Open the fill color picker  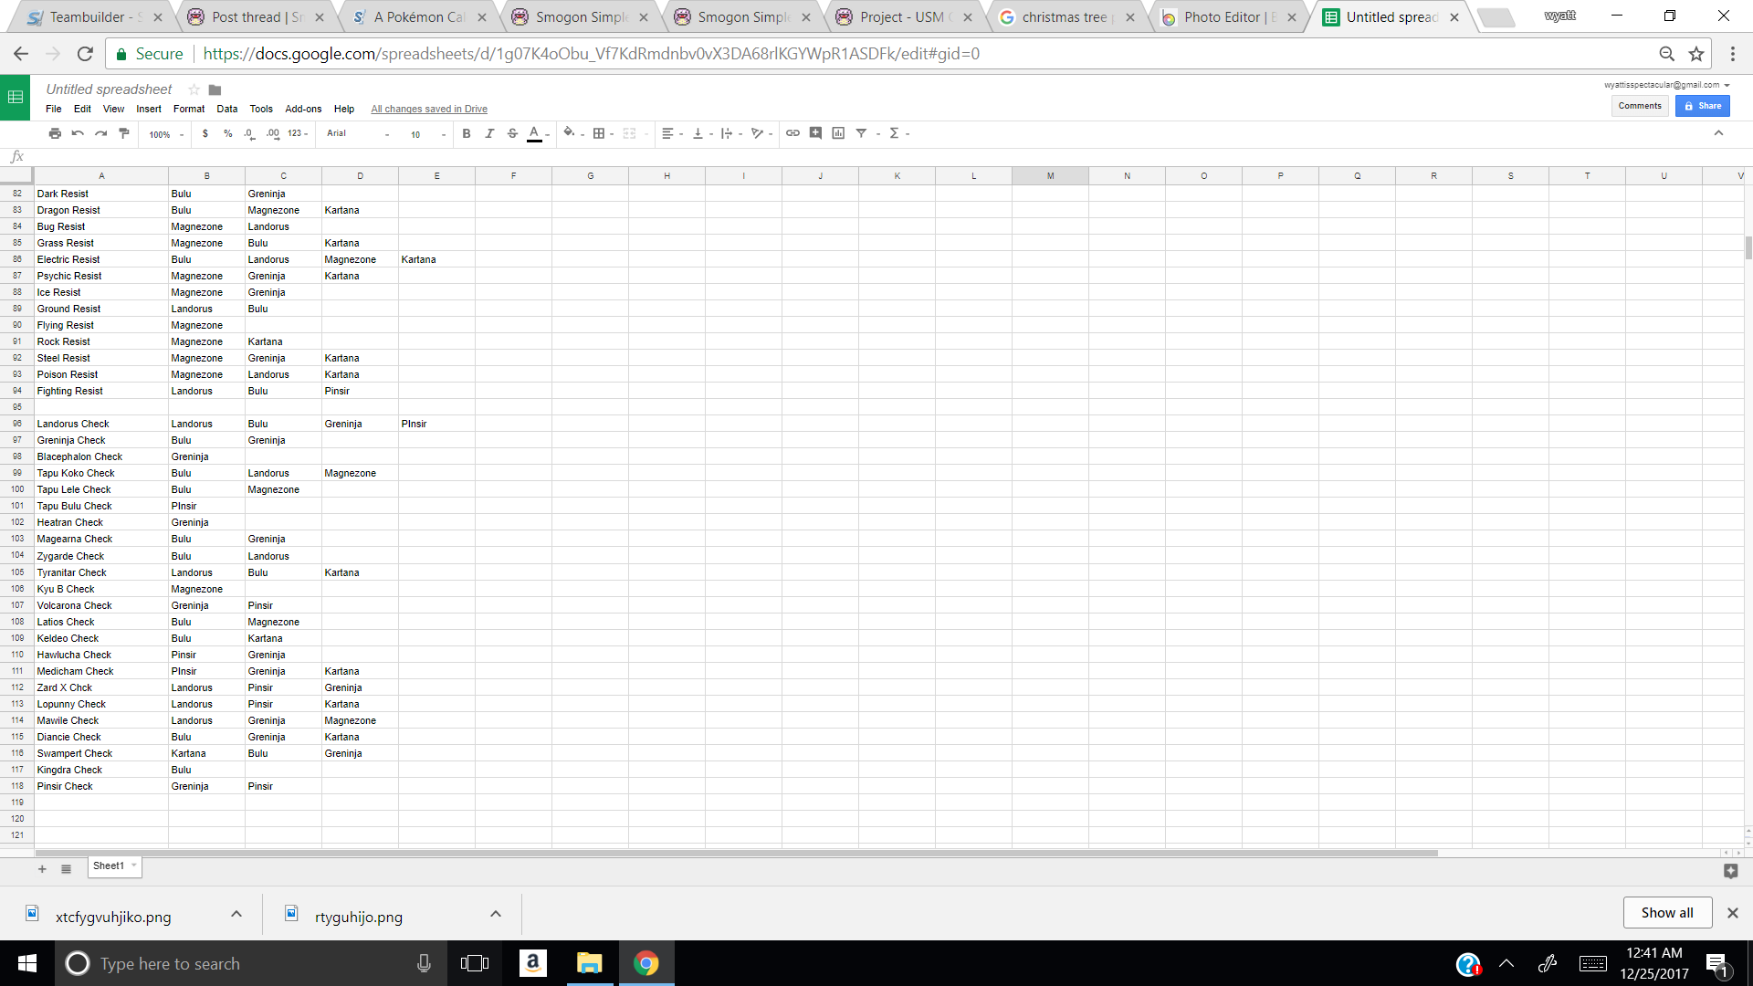point(573,133)
